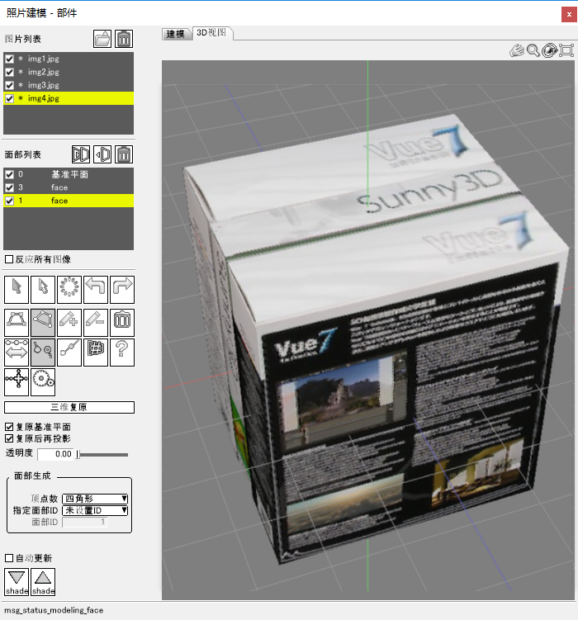Viewport: 578px width, 620px height.
Task: Select the polygon face creation tool
Action: (43, 323)
